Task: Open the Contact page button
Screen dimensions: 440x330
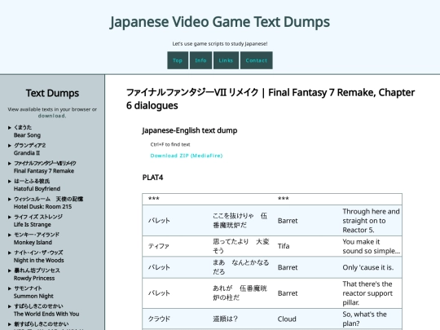Action: (x=256, y=60)
